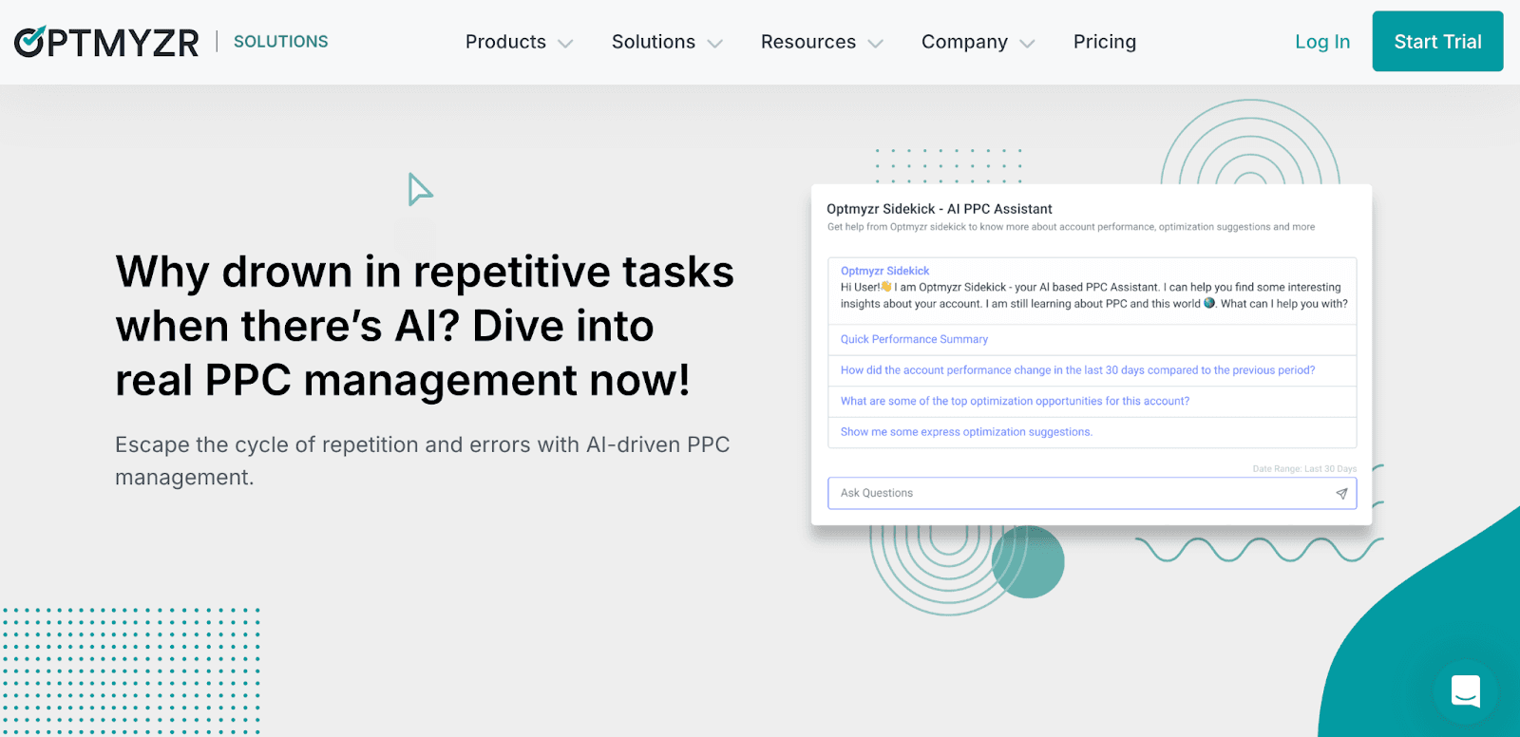Click the SOLUTIONS label beside the logo
Image resolution: width=1520 pixels, height=737 pixels.
pos(280,42)
